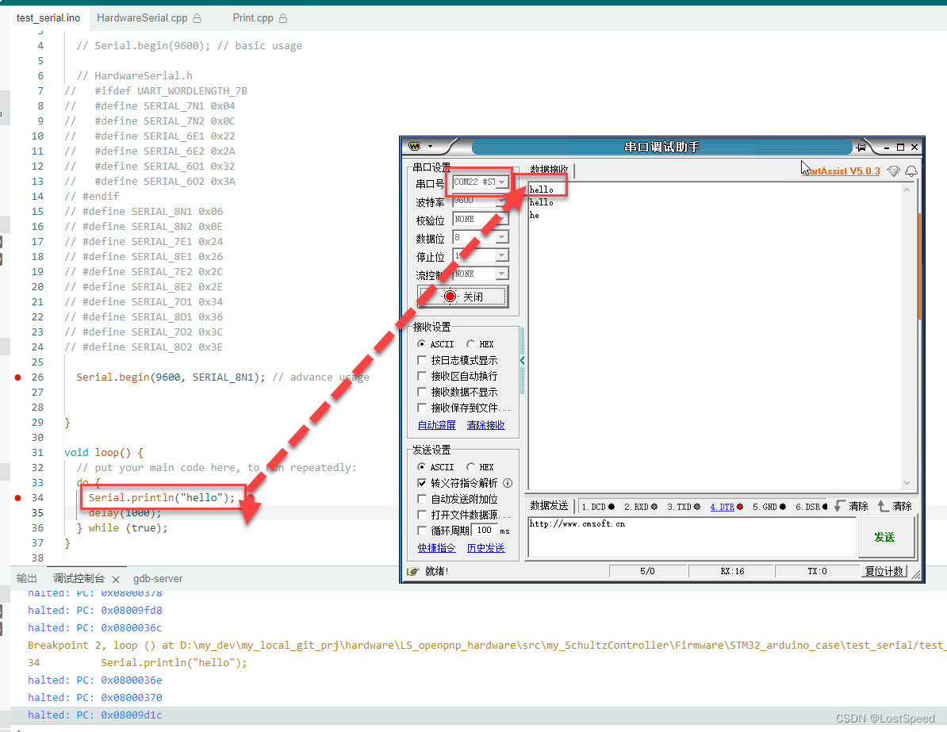Click the bell notification icon
947x732 pixels.
911,171
